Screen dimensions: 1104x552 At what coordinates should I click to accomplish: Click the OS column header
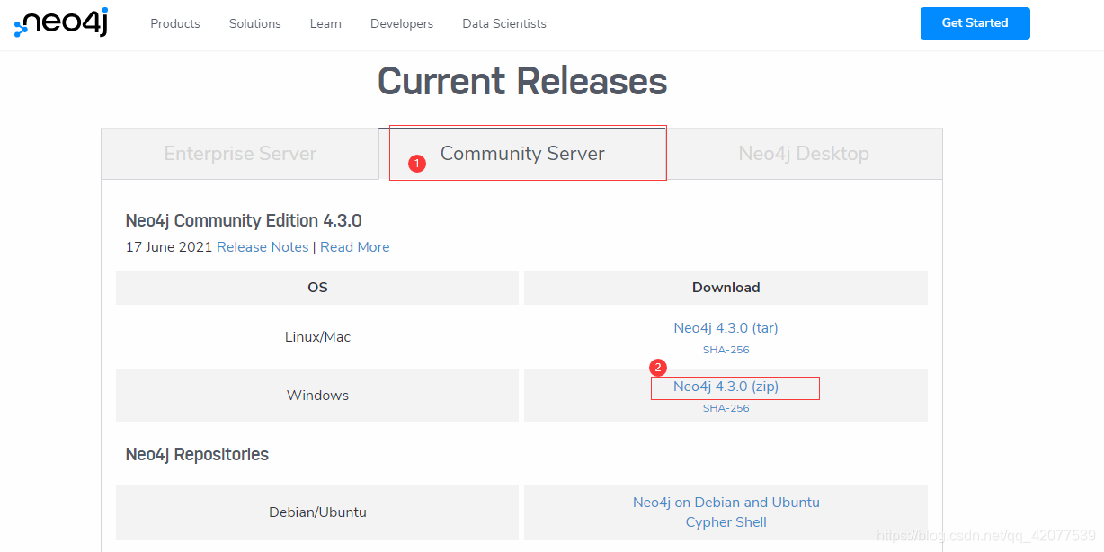click(317, 288)
